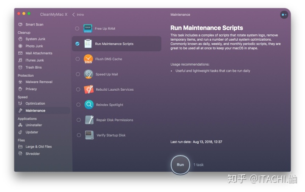
Task: Click the Reindex Spotlight magnifier icon
Action: [89, 105]
